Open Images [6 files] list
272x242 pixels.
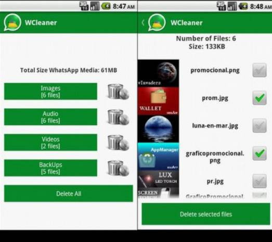50,91
